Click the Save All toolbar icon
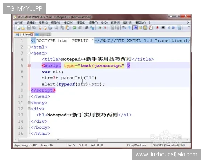 pos(34,28)
